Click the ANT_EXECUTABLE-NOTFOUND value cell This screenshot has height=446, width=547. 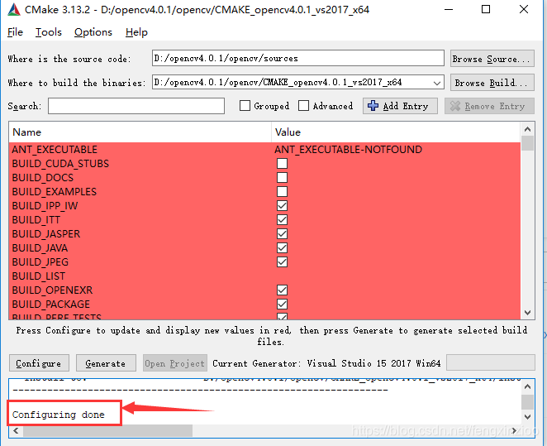pyautogui.click(x=348, y=150)
